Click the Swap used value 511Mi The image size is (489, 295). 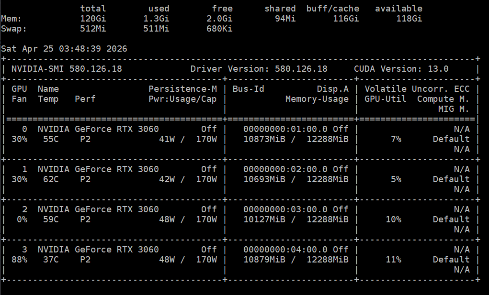click(156, 29)
